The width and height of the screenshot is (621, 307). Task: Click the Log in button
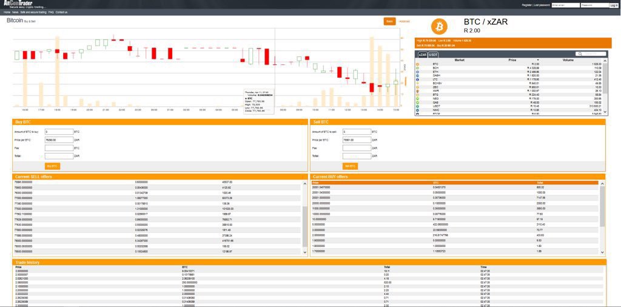614,5
